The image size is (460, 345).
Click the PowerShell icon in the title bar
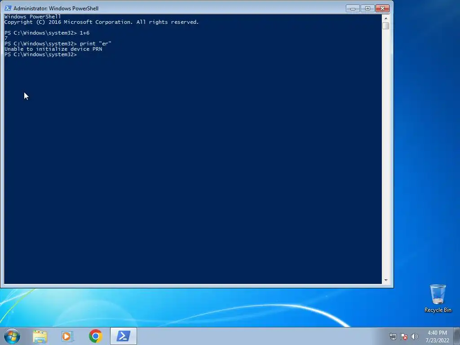(x=8, y=8)
